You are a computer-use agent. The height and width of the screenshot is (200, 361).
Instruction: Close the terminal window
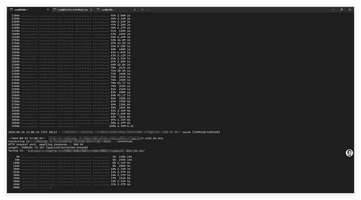coord(349,9)
